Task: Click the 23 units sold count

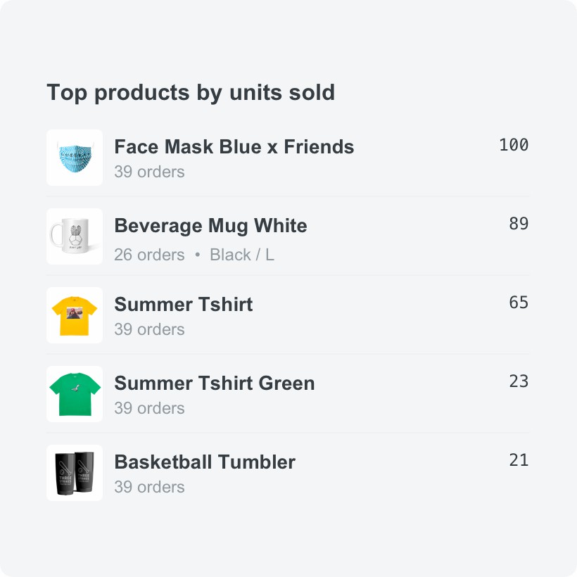Action: pos(519,381)
